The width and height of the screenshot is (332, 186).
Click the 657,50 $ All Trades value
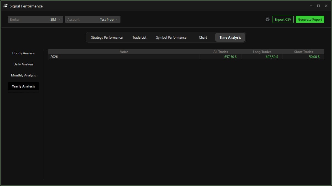230,57
